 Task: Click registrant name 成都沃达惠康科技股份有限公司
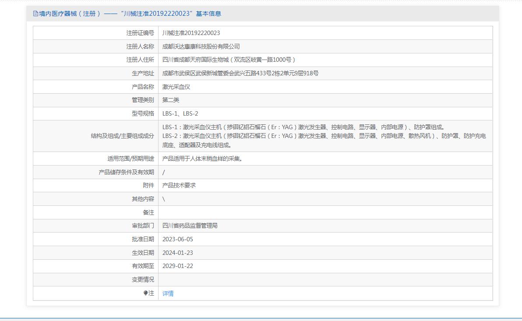[x=201, y=46]
